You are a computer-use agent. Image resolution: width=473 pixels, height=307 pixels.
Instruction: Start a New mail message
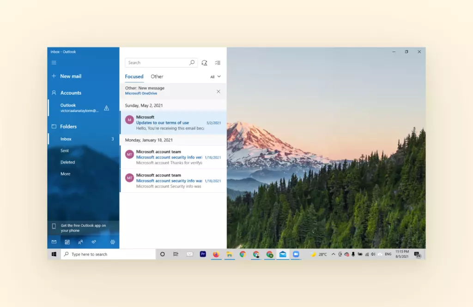72,76
